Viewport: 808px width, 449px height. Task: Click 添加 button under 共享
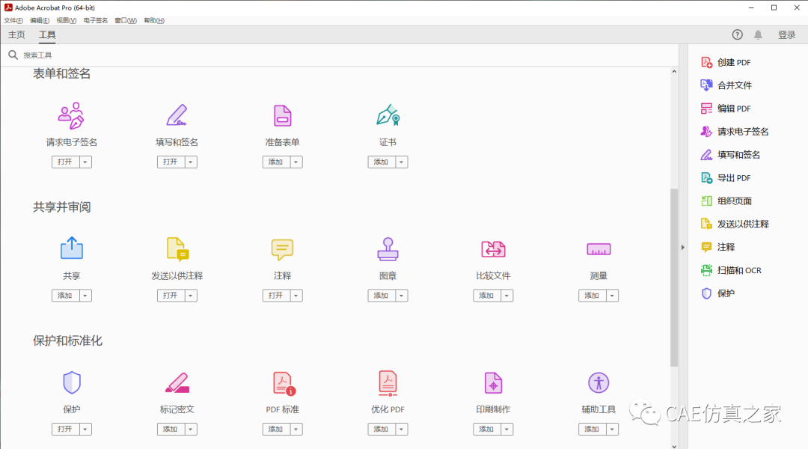click(65, 296)
